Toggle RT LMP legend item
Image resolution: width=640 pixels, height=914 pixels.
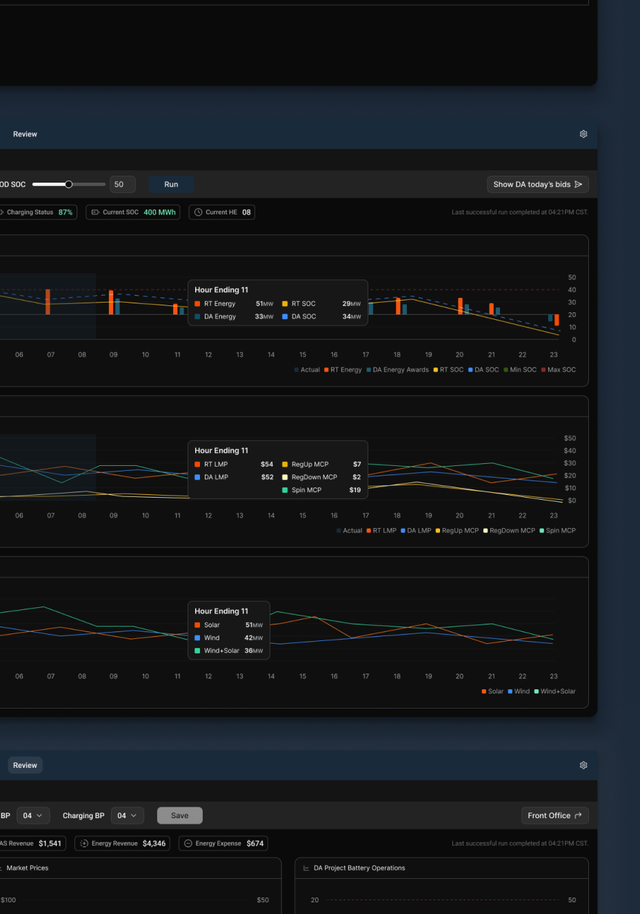pyautogui.click(x=381, y=531)
